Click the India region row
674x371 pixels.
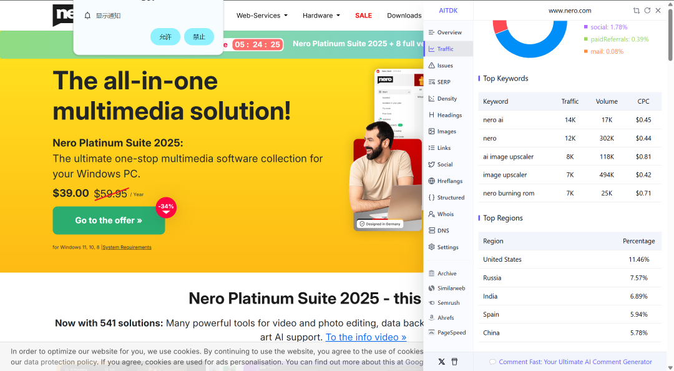(570, 296)
